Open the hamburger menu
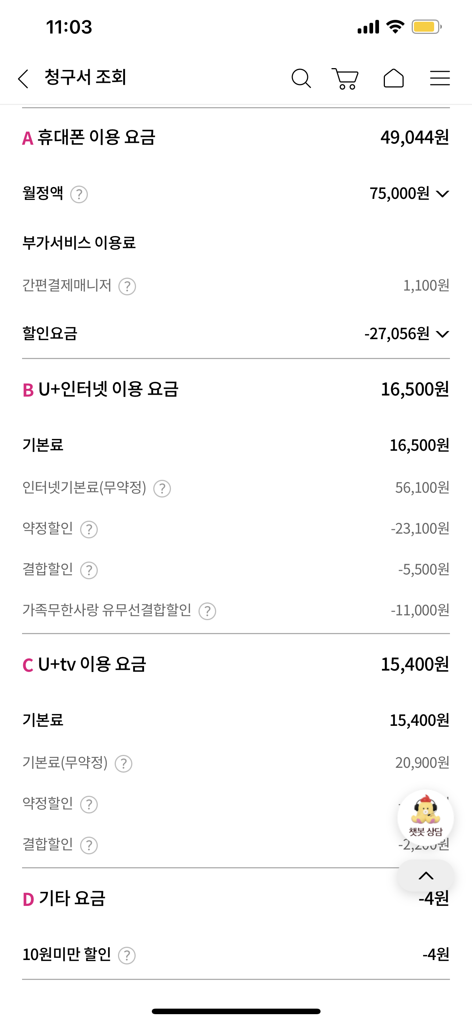 coord(440,78)
